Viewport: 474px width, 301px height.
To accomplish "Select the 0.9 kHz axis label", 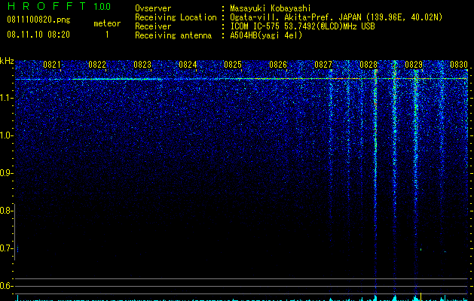I will [x=5, y=173].
